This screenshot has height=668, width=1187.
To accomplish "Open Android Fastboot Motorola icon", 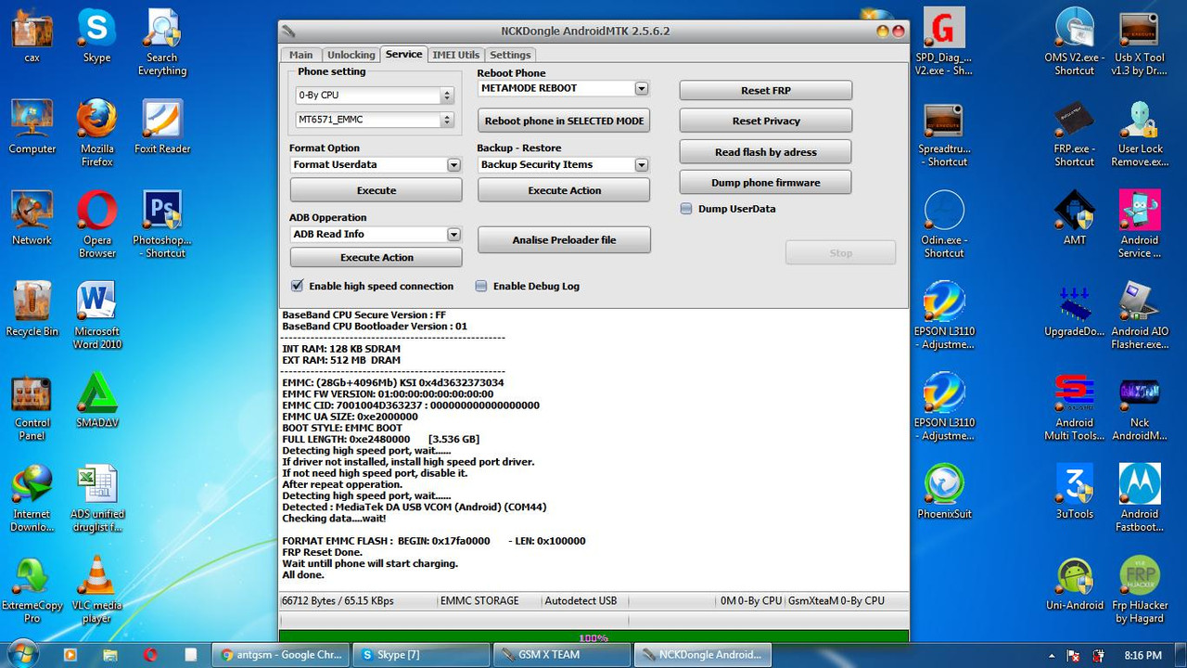I will pyautogui.click(x=1139, y=497).
